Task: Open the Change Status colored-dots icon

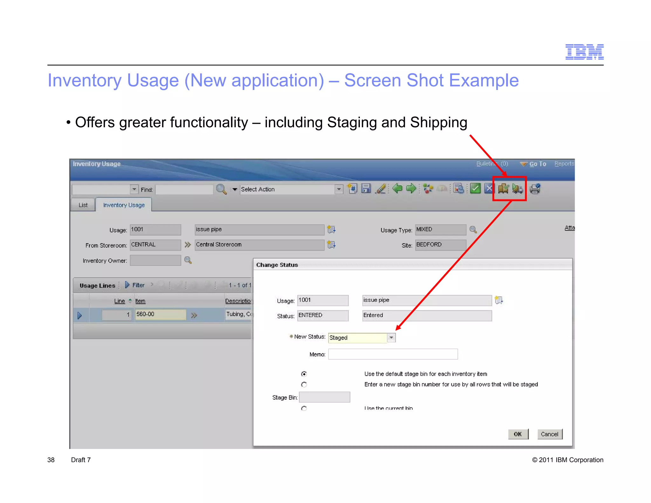Action: coord(428,189)
